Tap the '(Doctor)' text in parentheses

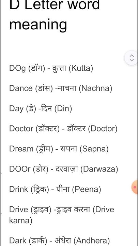tap(103, 129)
